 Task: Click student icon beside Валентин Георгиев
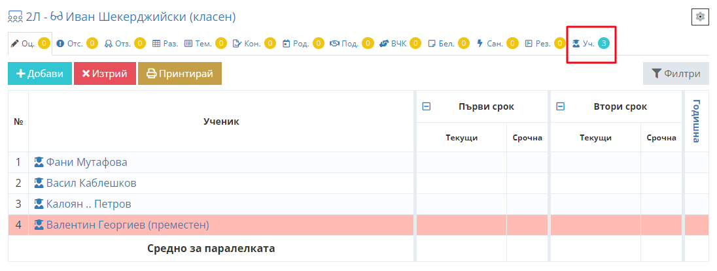(x=39, y=225)
